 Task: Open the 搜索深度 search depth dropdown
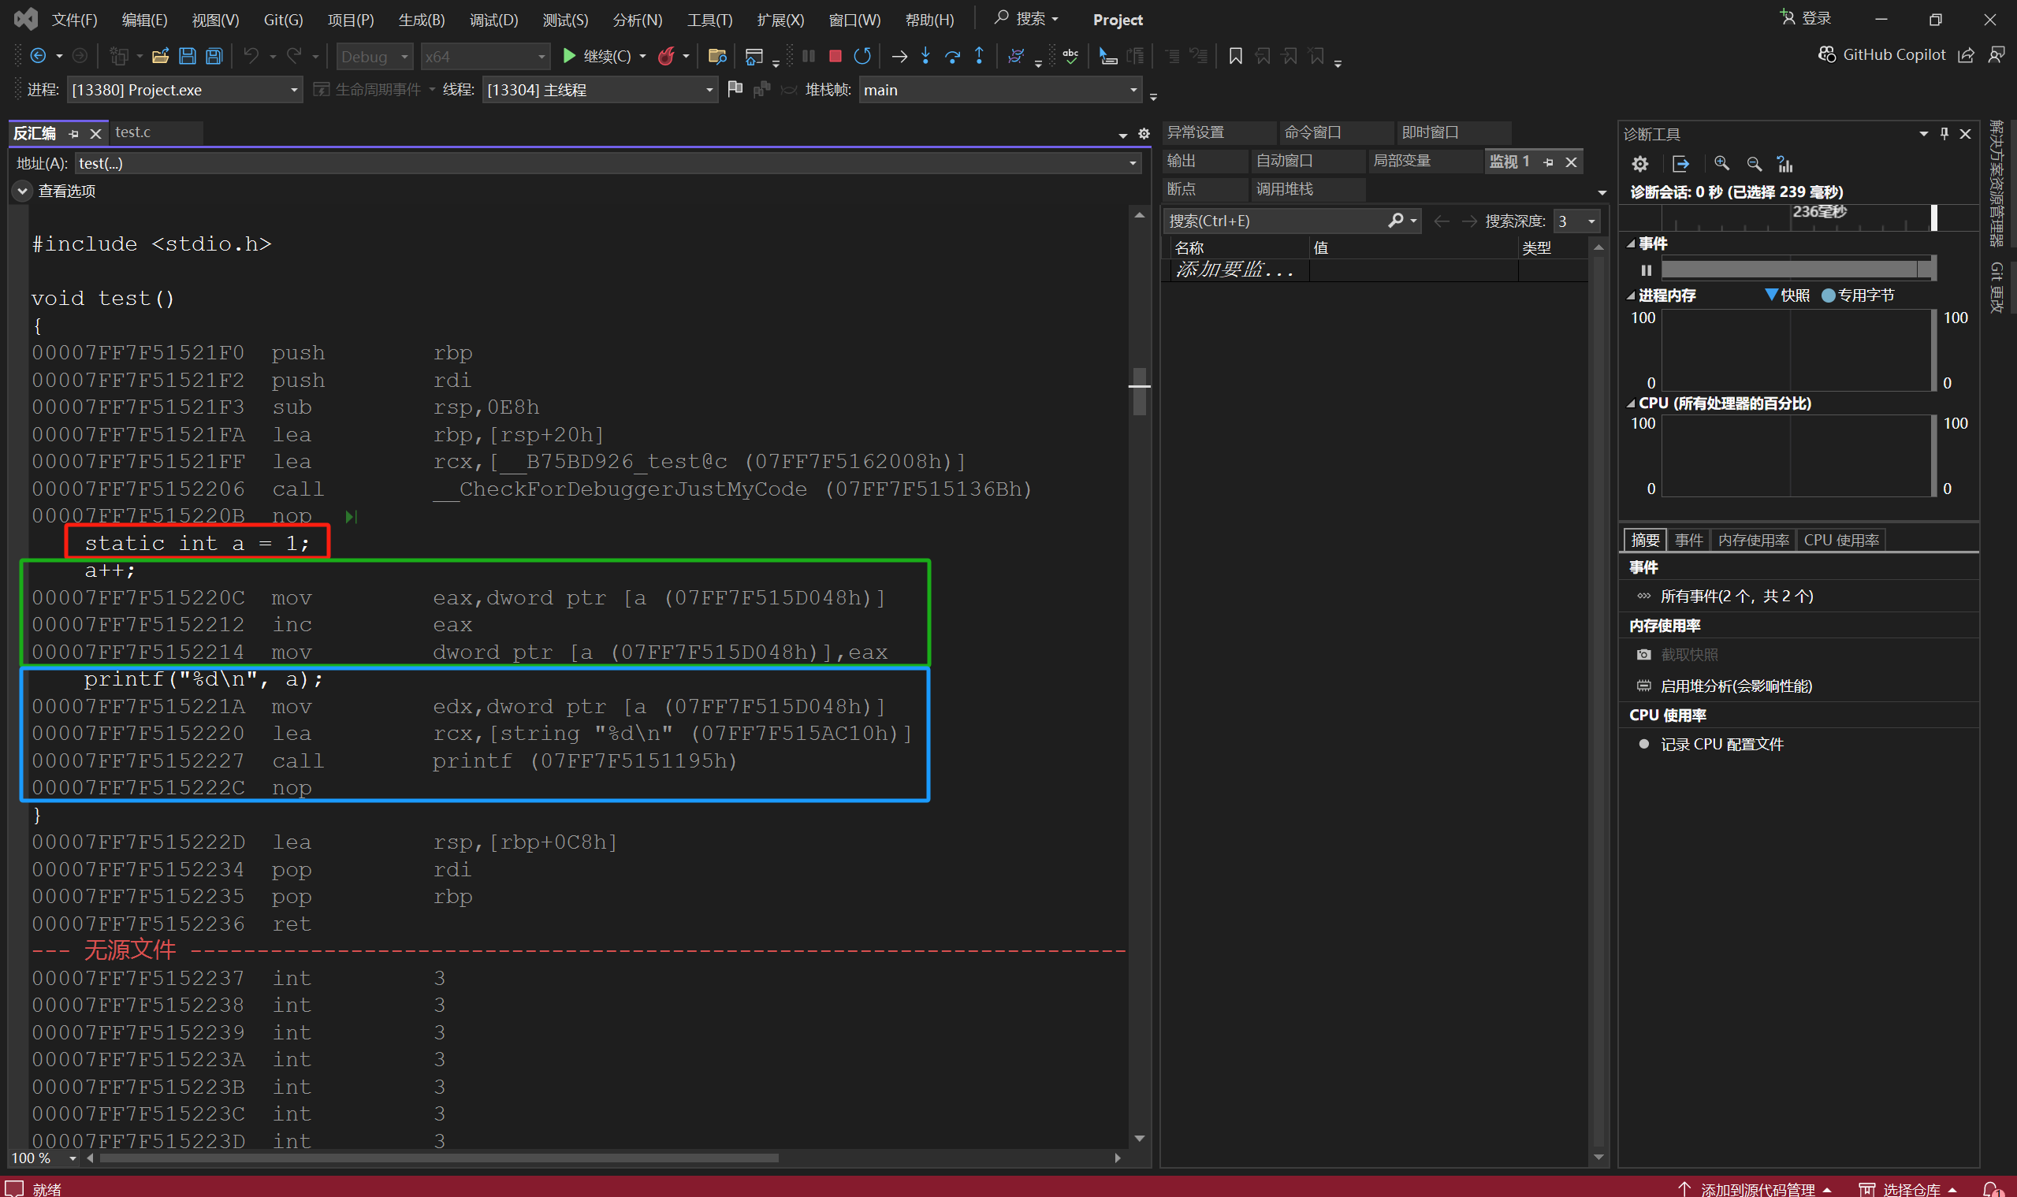(1591, 221)
